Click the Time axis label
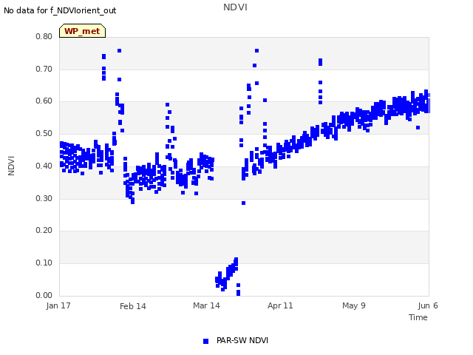Viewport: 473px width, 355px height. click(x=418, y=317)
